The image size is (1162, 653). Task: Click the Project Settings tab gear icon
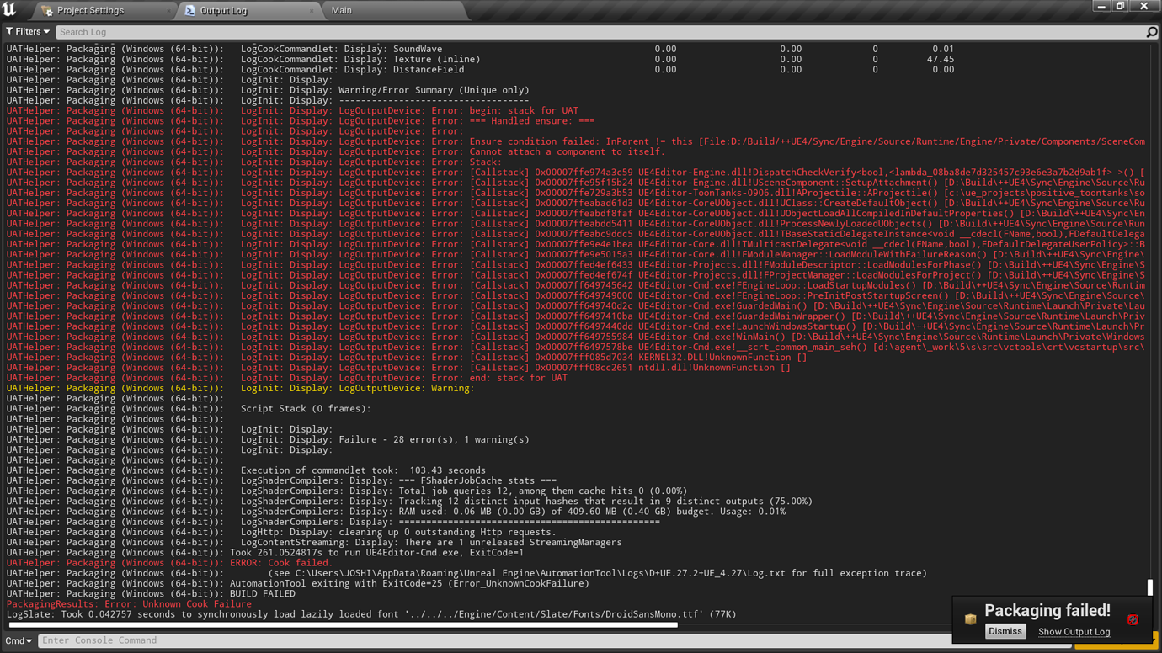[47, 11]
